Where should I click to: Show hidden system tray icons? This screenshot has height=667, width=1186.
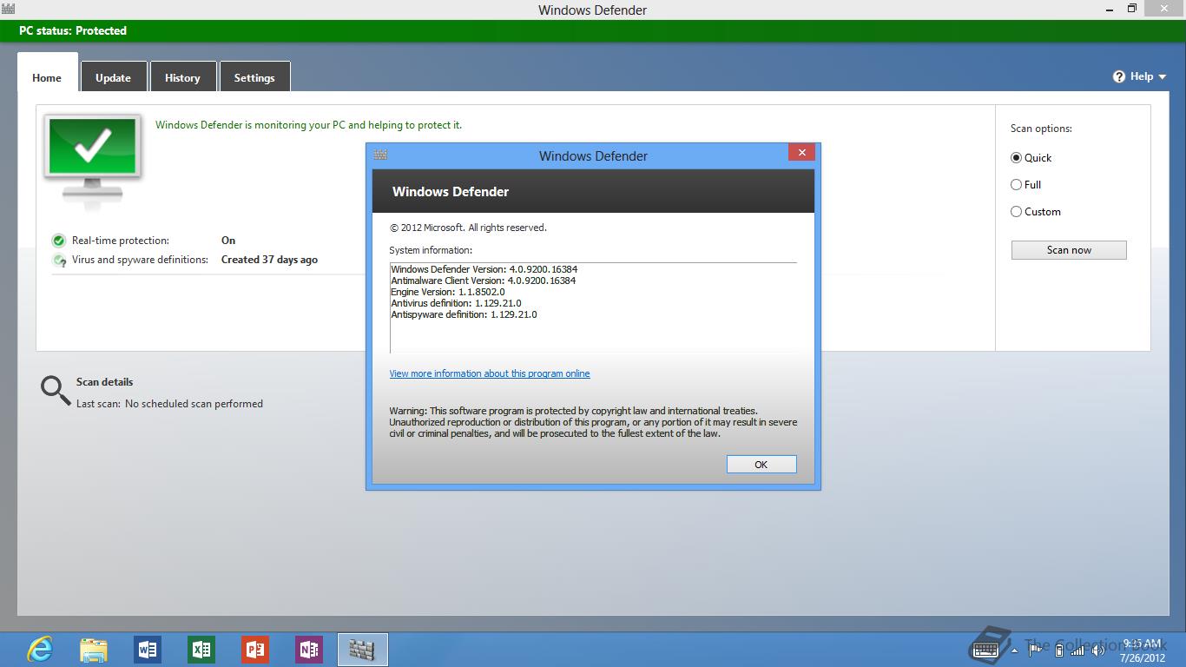pyautogui.click(x=1015, y=650)
